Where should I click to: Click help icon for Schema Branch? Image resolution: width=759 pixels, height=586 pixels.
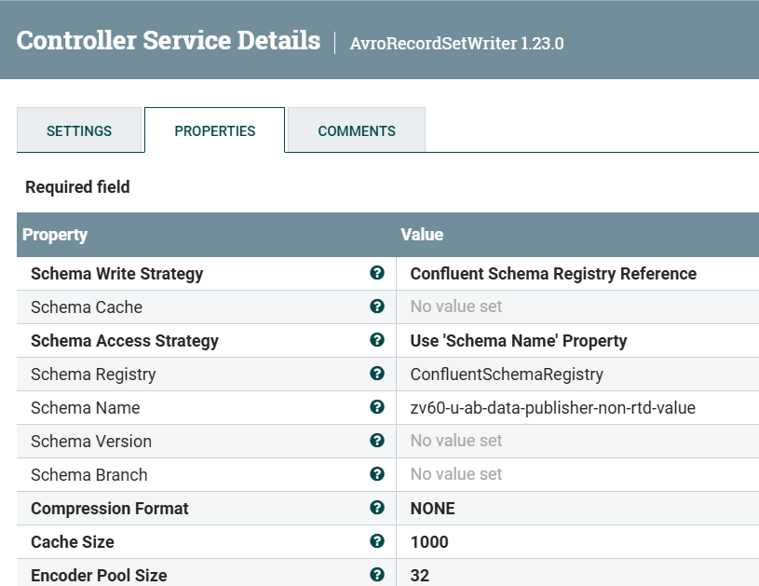[376, 474]
